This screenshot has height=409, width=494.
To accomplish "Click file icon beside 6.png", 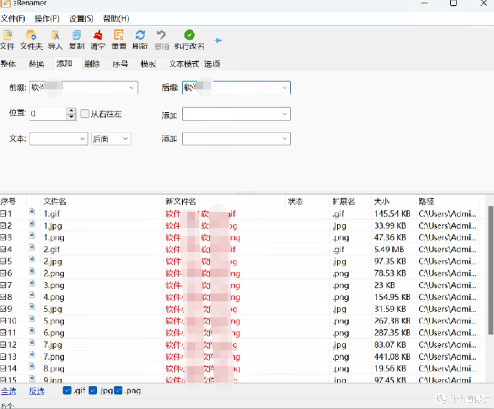I will [32, 331].
